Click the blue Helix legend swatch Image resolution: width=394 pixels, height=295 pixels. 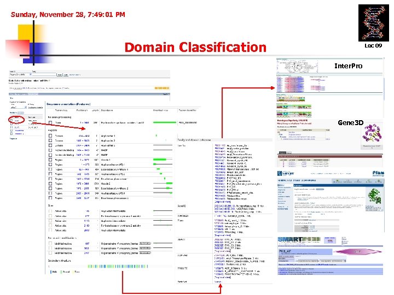point(51,272)
